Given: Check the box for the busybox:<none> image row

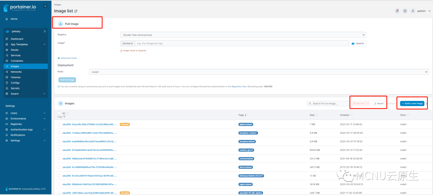Looking at the screenshot, I should pyautogui.click(x=59, y=133).
